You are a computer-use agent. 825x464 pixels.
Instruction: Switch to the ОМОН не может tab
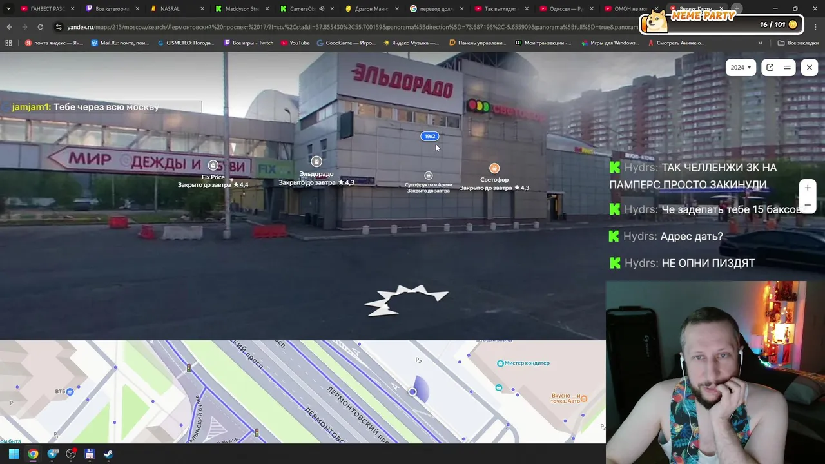[630, 9]
